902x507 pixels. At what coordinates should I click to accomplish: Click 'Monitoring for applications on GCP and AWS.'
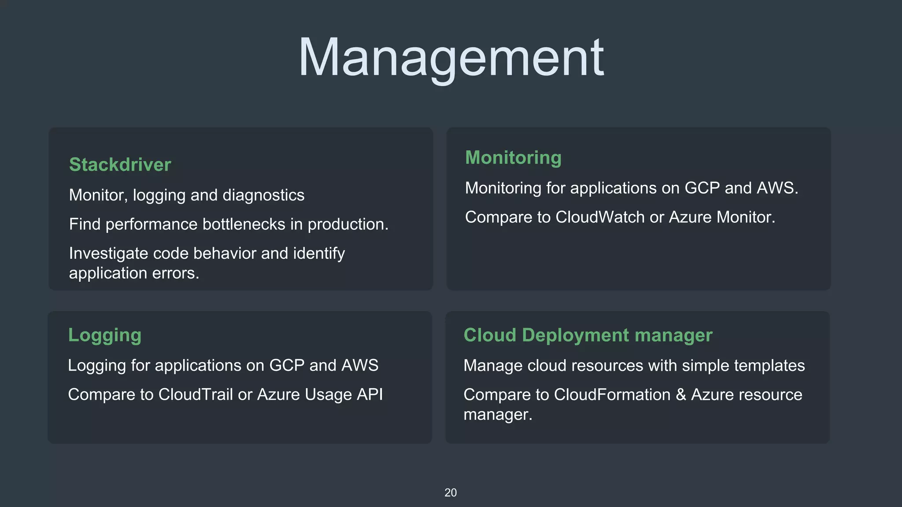[632, 188]
